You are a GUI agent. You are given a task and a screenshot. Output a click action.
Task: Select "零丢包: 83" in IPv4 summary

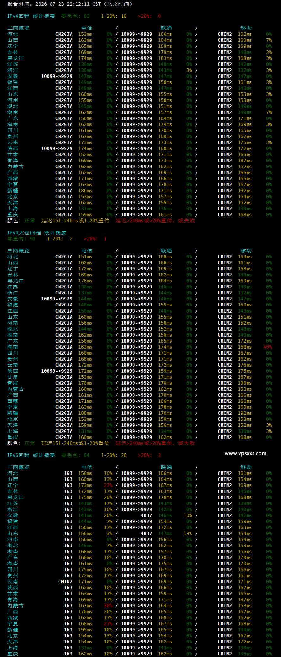click(x=75, y=16)
